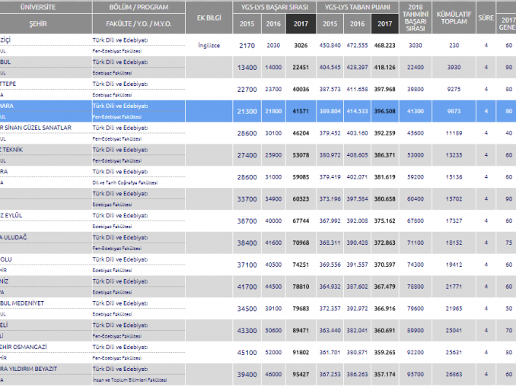Select the highlighted row's Türk Dili ve Edebiyatı
This screenshot has width=516, height=387.
pyautogui.click(x=120, y=106)
